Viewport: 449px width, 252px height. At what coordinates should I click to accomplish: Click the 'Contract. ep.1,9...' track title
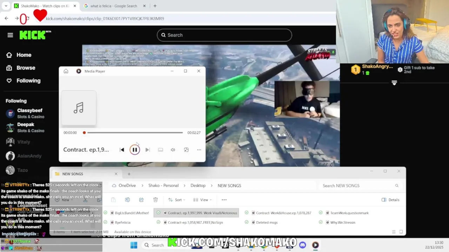pos(86,150)
